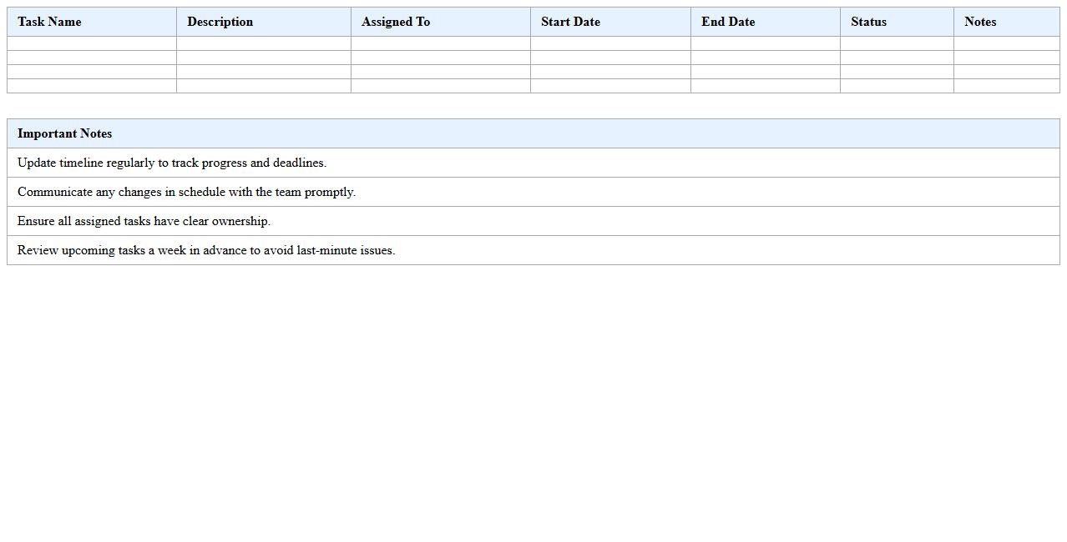This screenshot has height=542, width=1067.
Task: Select the first Status cell
Action: click(896, 43)
